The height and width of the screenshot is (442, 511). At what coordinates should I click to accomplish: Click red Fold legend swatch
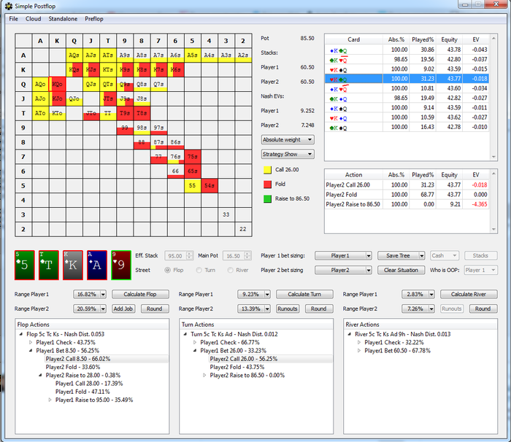click(x=267, y=185)
